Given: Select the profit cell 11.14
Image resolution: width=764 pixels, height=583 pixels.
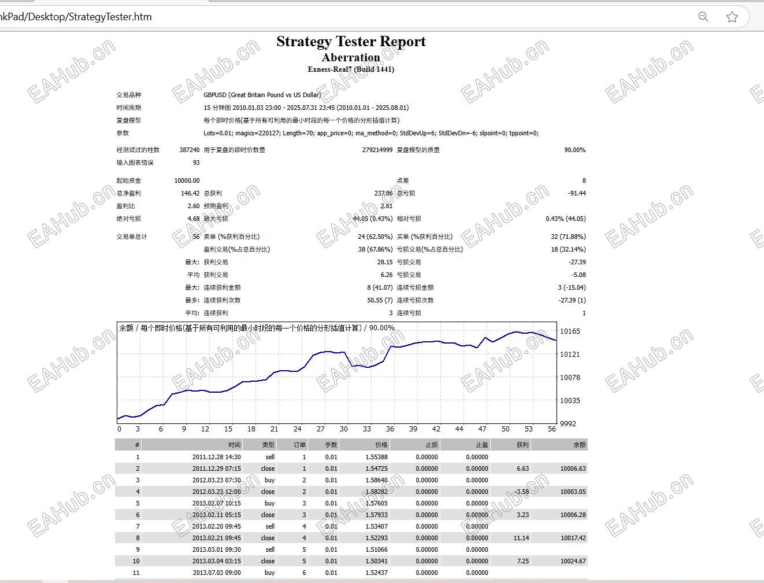Looking at the screenshot, I should [521, 538].
